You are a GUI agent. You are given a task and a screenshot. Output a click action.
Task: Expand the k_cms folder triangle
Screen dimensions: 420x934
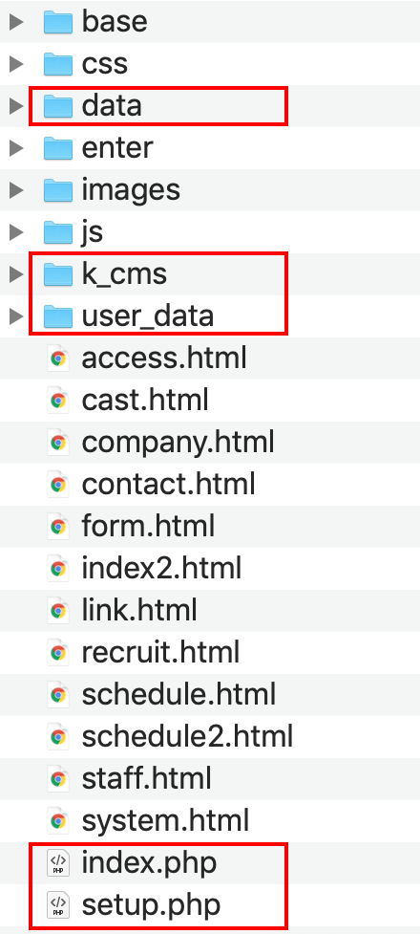16,274
